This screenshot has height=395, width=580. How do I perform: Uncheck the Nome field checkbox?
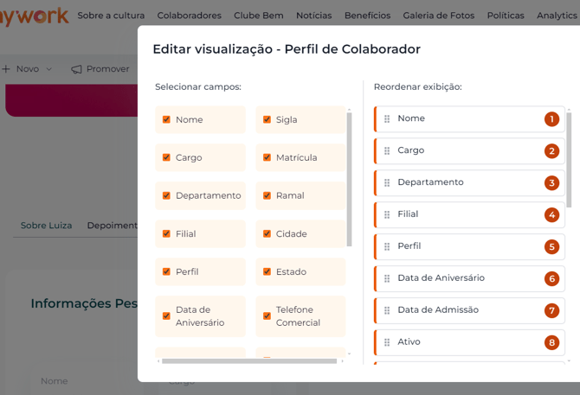coord(166,120)
